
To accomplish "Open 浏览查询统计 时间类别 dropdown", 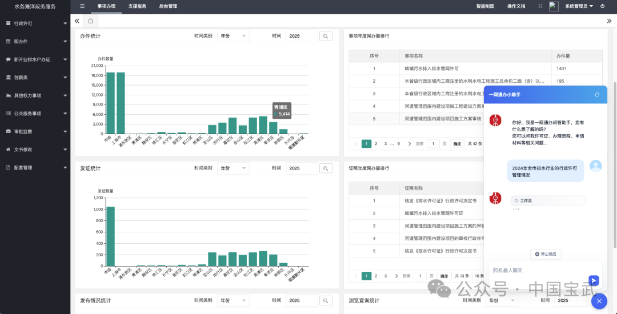I will [x=502, y=301].
